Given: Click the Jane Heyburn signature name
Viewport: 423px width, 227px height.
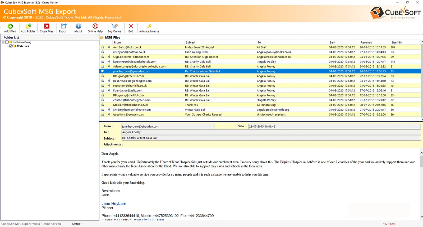Looking at the screenshot, I should 114,204.
